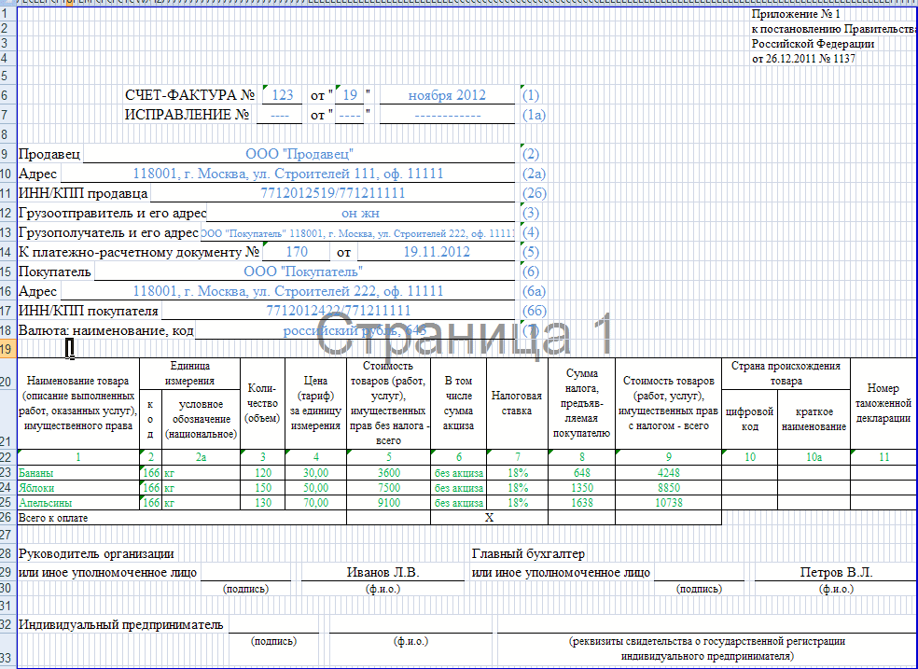Viewport: 918px width, 669px height.
Task: Click the 'Бананы' product cell
Action: (78, 472)
